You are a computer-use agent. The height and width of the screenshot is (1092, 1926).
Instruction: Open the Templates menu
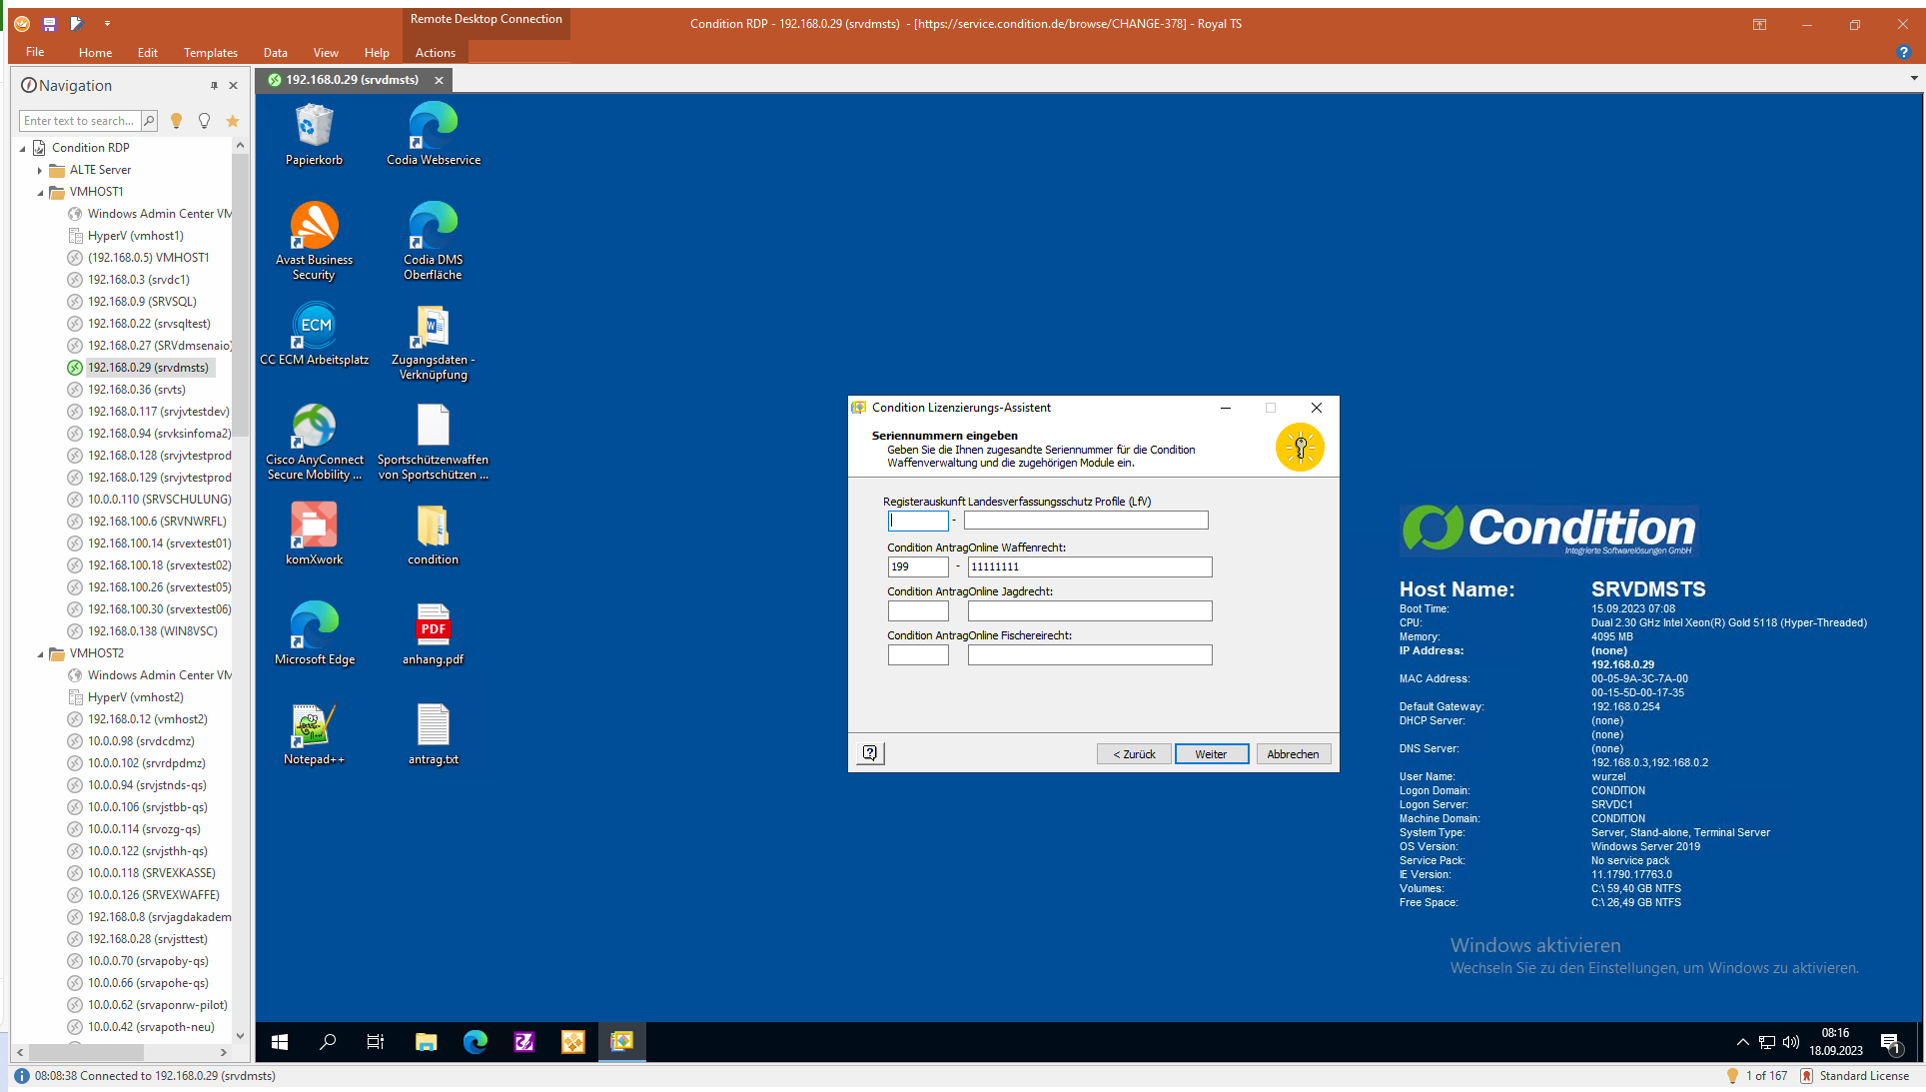[210, 53]
